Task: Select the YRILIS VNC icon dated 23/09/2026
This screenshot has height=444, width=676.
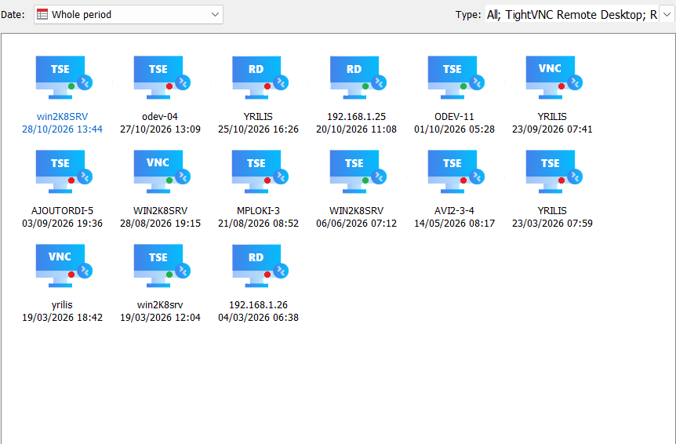Action: 554,78
